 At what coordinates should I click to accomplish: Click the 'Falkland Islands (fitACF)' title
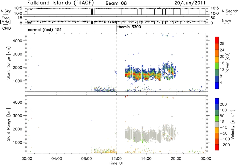60,3
